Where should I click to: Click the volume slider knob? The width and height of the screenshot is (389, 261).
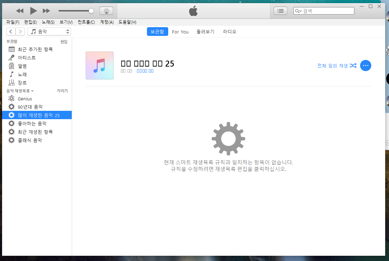click(x=91, y=11)
